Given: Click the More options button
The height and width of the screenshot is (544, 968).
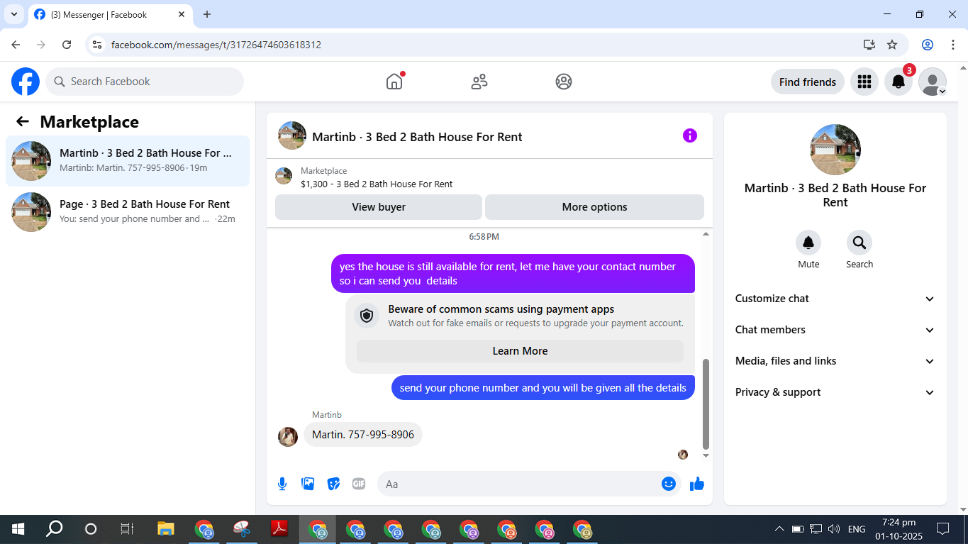Looking at the screenshot, I should [x=594, y=207].
